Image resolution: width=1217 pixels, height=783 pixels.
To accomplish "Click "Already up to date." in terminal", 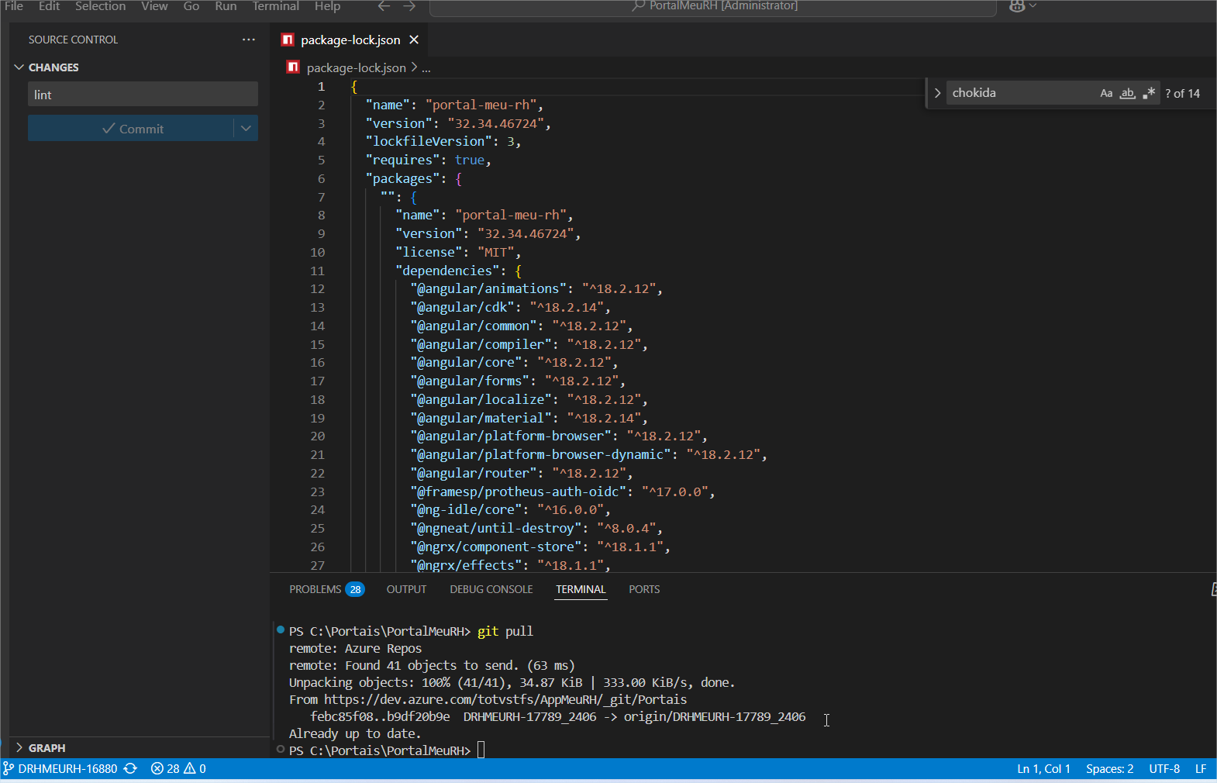I will coord(355,733).
